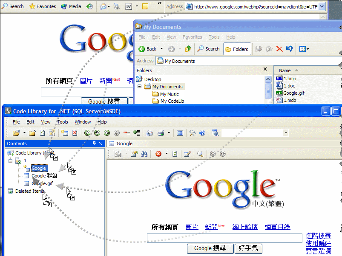
Task: Toggle the Folders pane button in My Documents
Action: [237, 49]
